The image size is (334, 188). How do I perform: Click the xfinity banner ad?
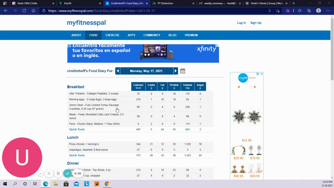pos(143,54)
